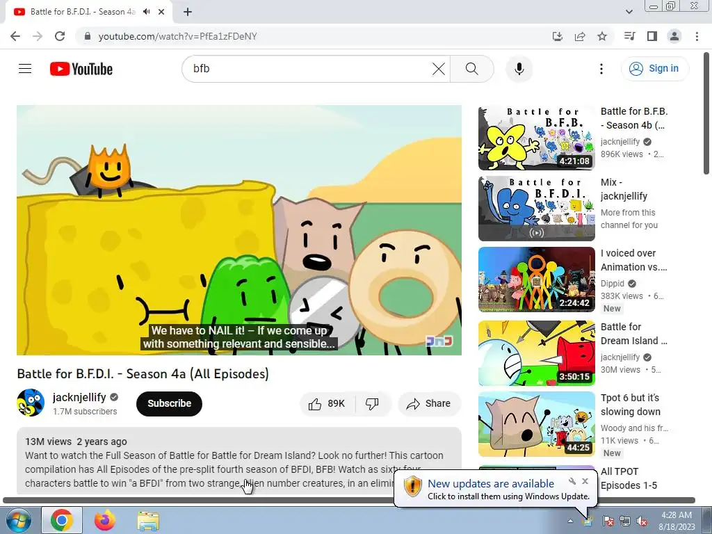
Task: Open I voiced over Animation vs. thumbnail
Action: click(536, 280)
